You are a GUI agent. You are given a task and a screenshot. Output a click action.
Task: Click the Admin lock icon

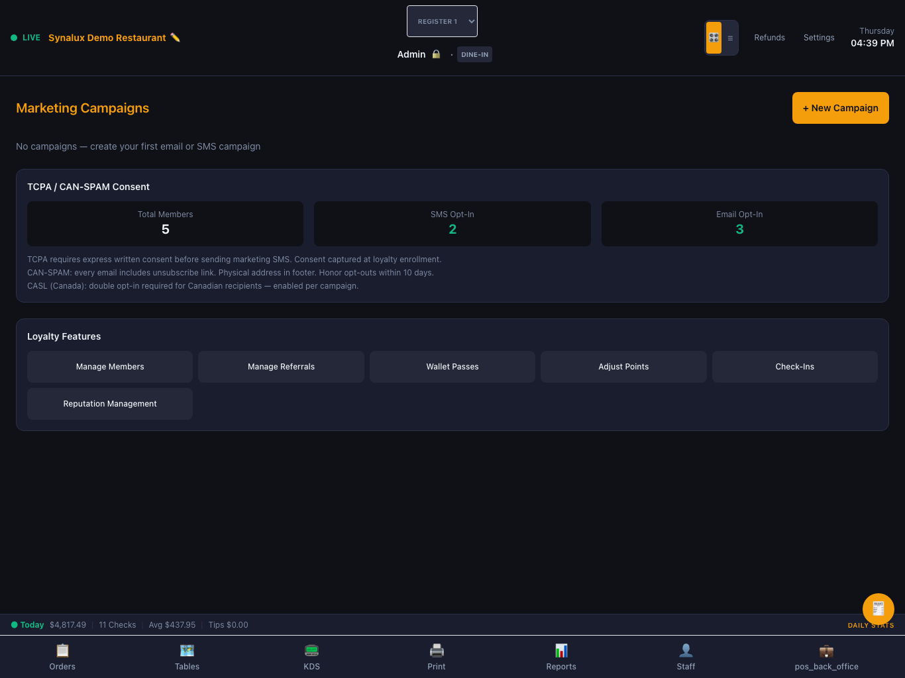click(436, 54)
